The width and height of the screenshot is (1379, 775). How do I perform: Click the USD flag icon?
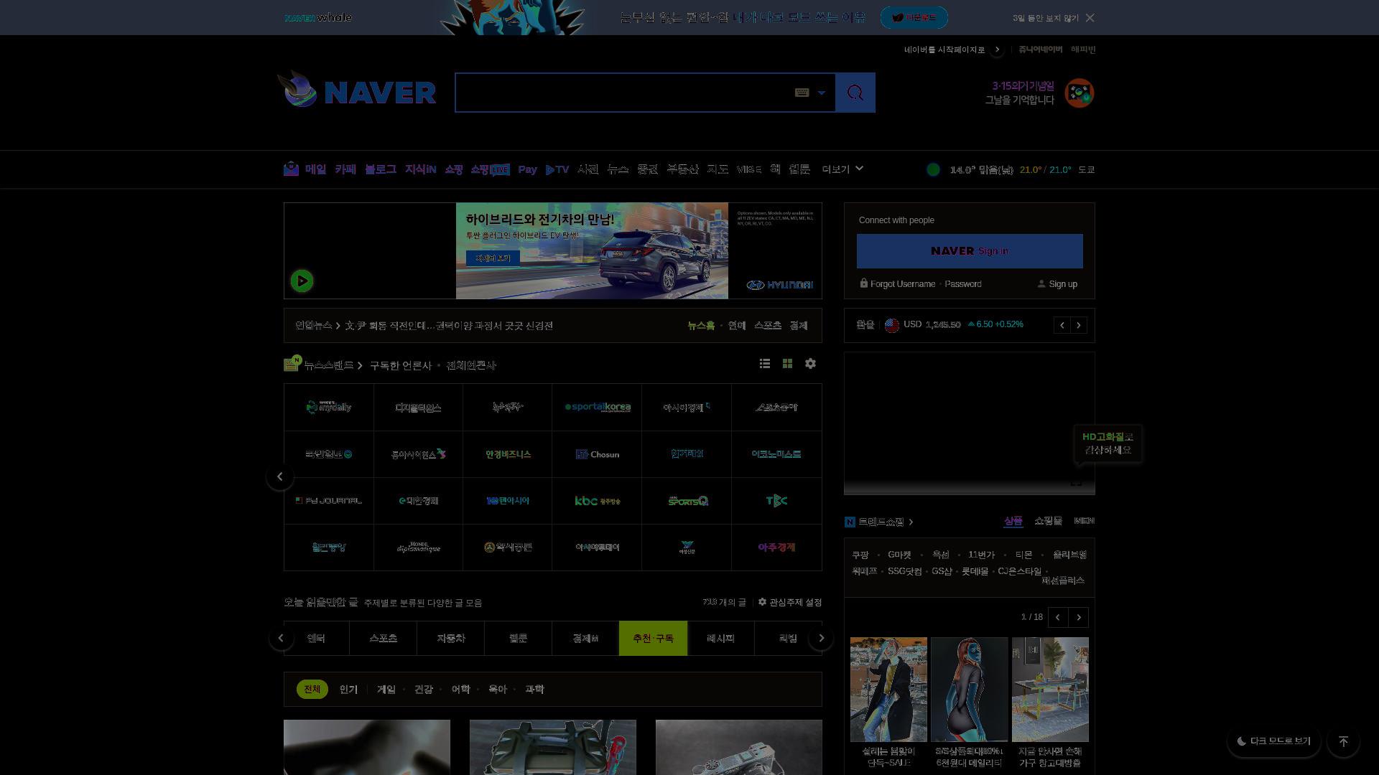tap(892, 325)
